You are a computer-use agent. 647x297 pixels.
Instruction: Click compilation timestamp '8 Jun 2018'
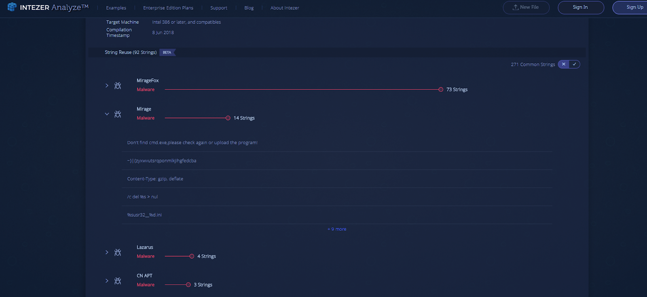click(x=163, y=33)
